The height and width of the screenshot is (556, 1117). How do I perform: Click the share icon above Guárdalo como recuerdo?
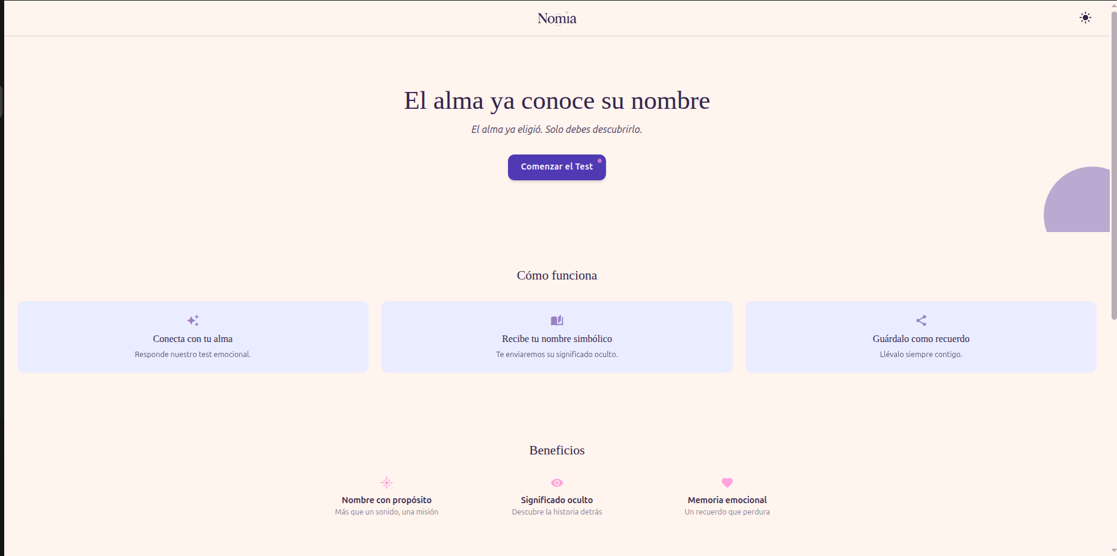coord(920,320)
